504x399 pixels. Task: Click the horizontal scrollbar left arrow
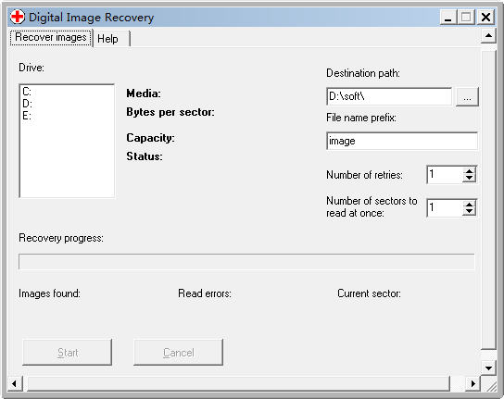(x=15, y=383)
